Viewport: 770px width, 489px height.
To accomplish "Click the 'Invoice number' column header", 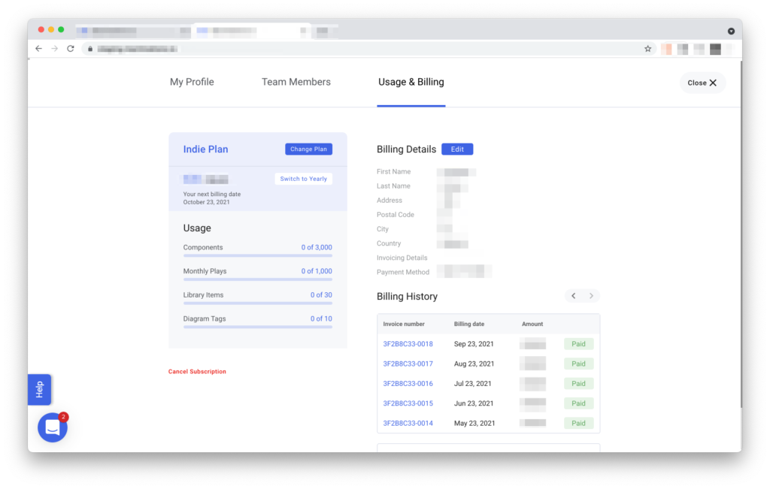I will pos(404,324).
